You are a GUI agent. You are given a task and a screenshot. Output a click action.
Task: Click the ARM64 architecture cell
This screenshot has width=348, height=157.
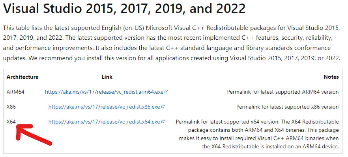point(15,92)
